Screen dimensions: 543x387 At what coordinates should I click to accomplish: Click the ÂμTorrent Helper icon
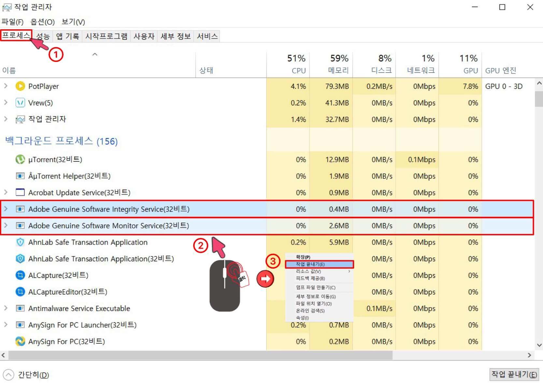point(20,176)
